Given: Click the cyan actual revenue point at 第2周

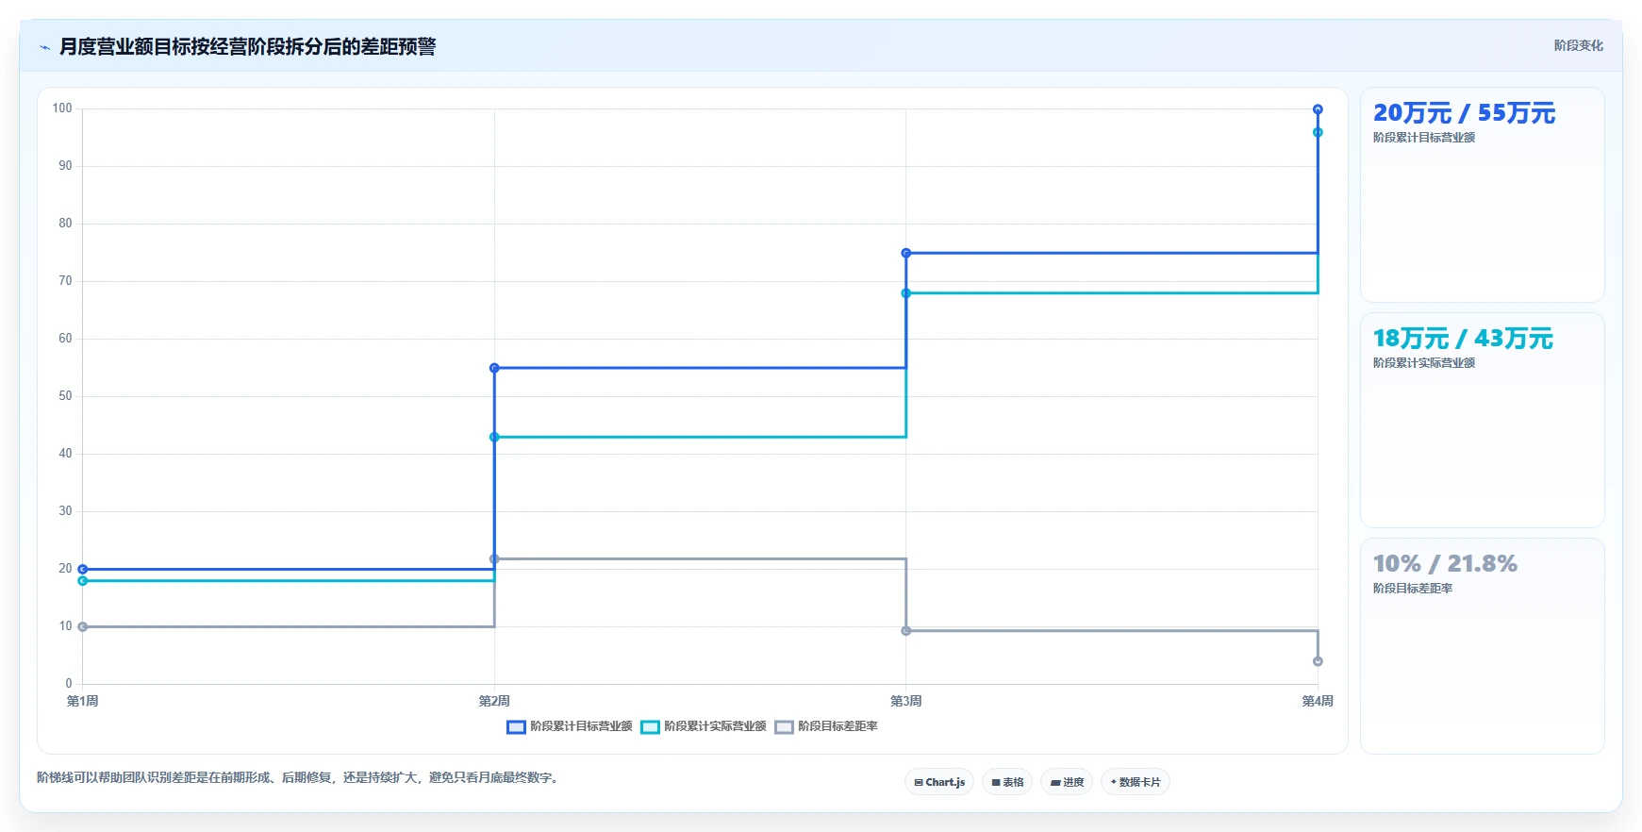Looking at the screenshot, I should [x=494, y=437].
